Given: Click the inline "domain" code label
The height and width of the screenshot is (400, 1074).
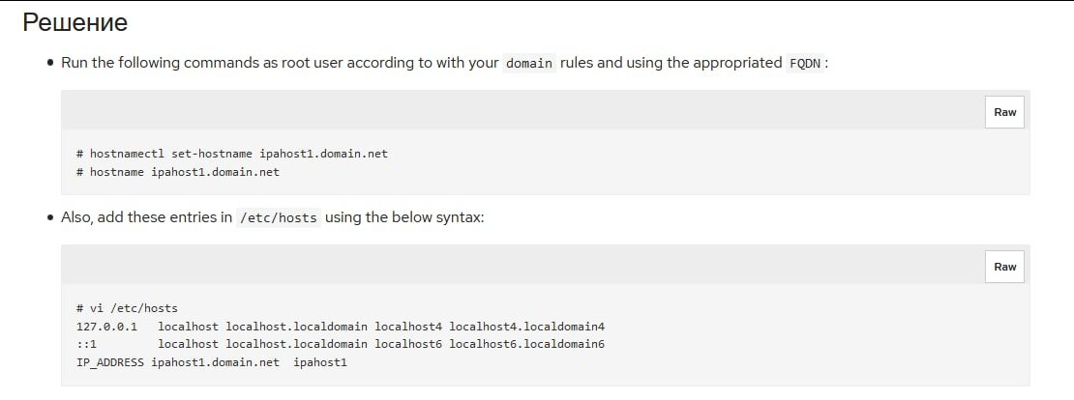Looking at the screenshot, I should pos(529,63).
